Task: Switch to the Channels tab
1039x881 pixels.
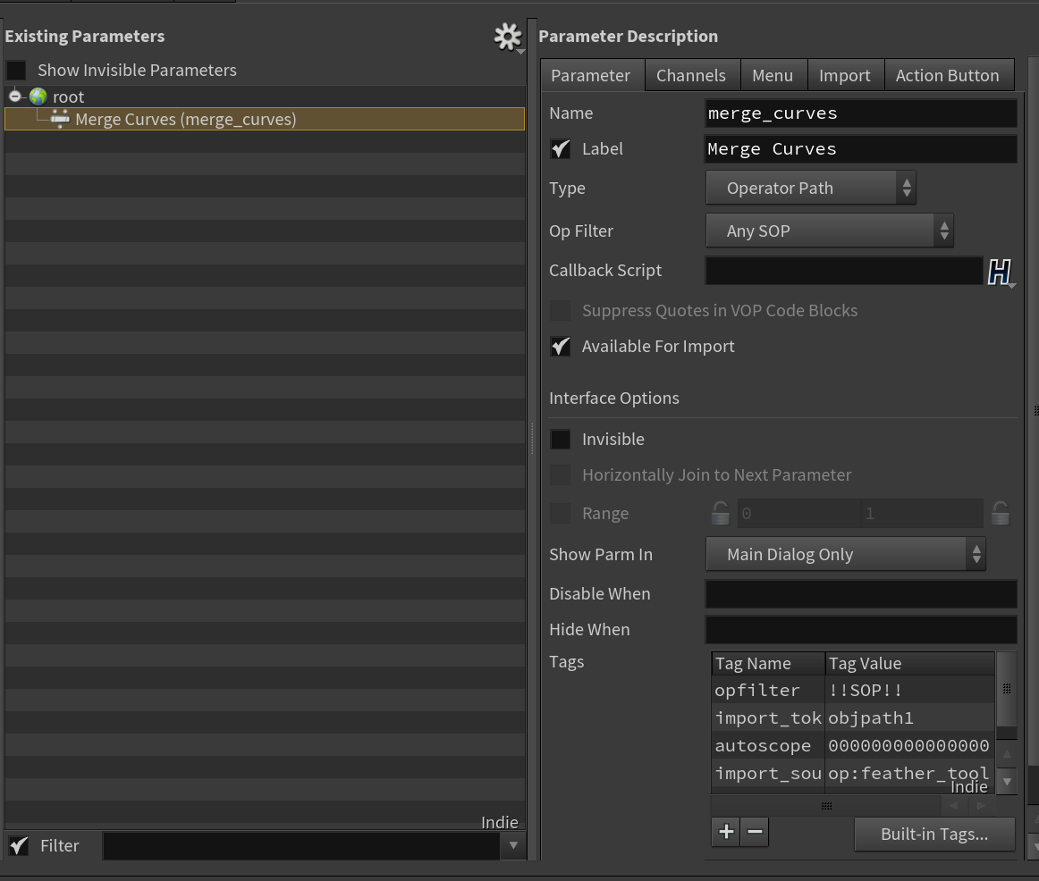Action: 691,75
